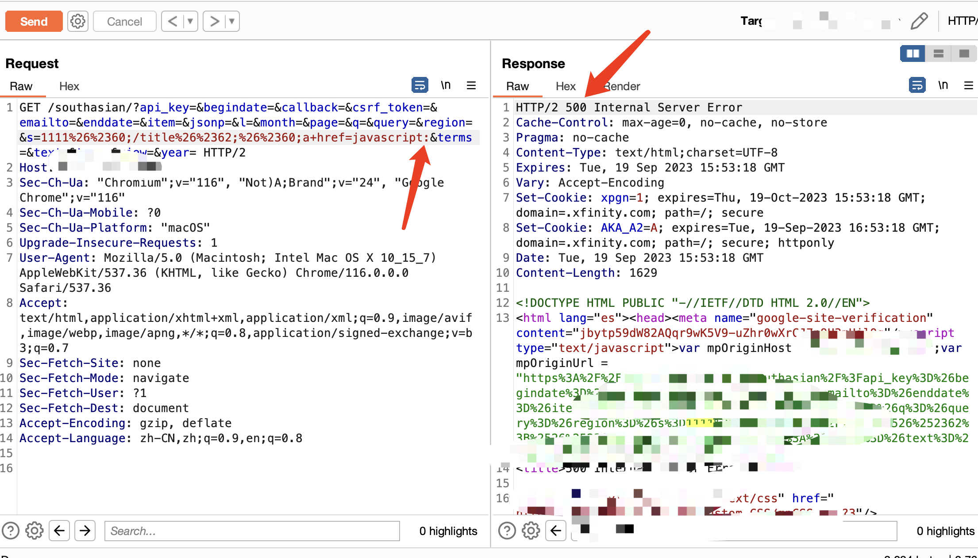Click the edit target pencil icon
This screenshot has height=558, width=978.
click(x=919, y=21)
